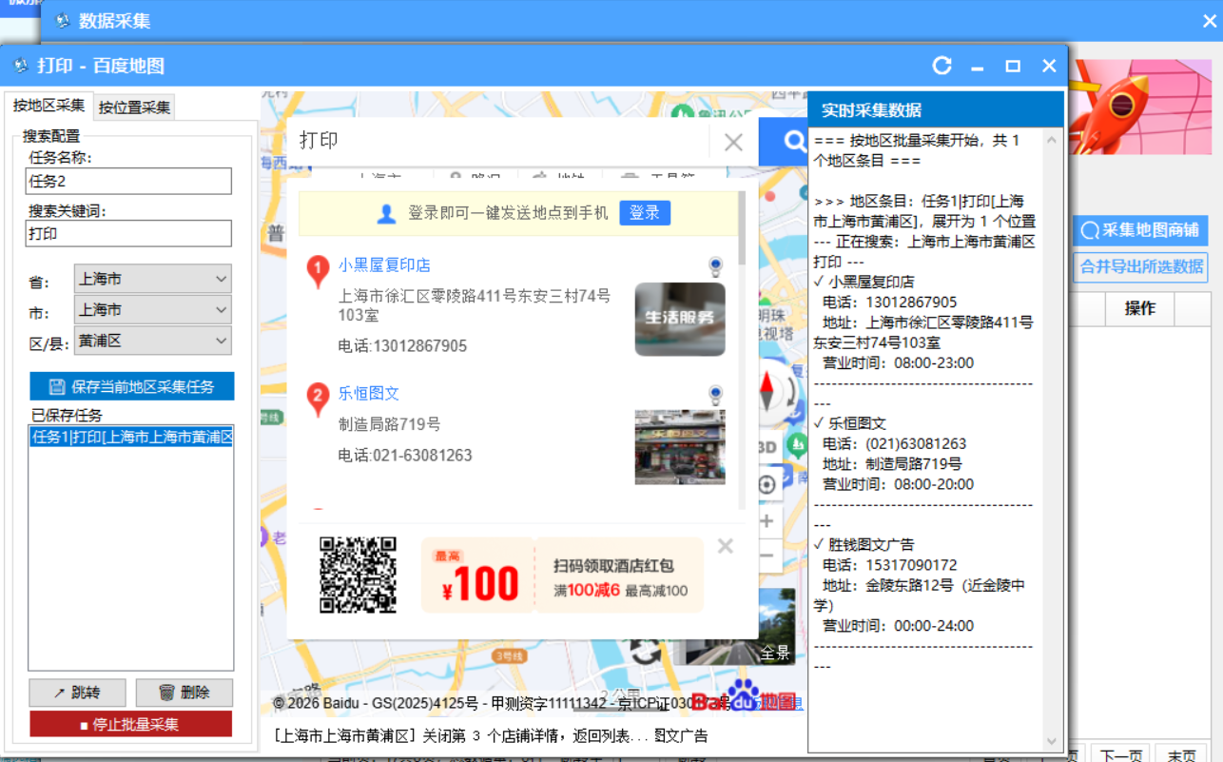Click the 操作 column header in the 数据采集 window
The height and width of the screenshot is (762, 1223).
(x=1139, y=308)
